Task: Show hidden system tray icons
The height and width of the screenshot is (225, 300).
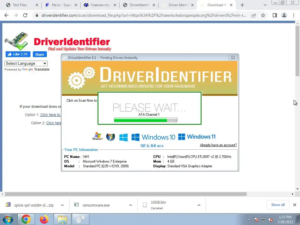Action: pyautogui.click(x=249, y=219)
